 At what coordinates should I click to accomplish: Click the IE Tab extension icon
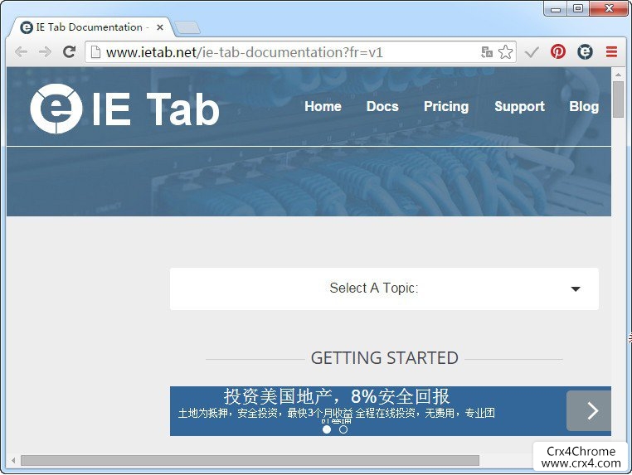(585, 51)
